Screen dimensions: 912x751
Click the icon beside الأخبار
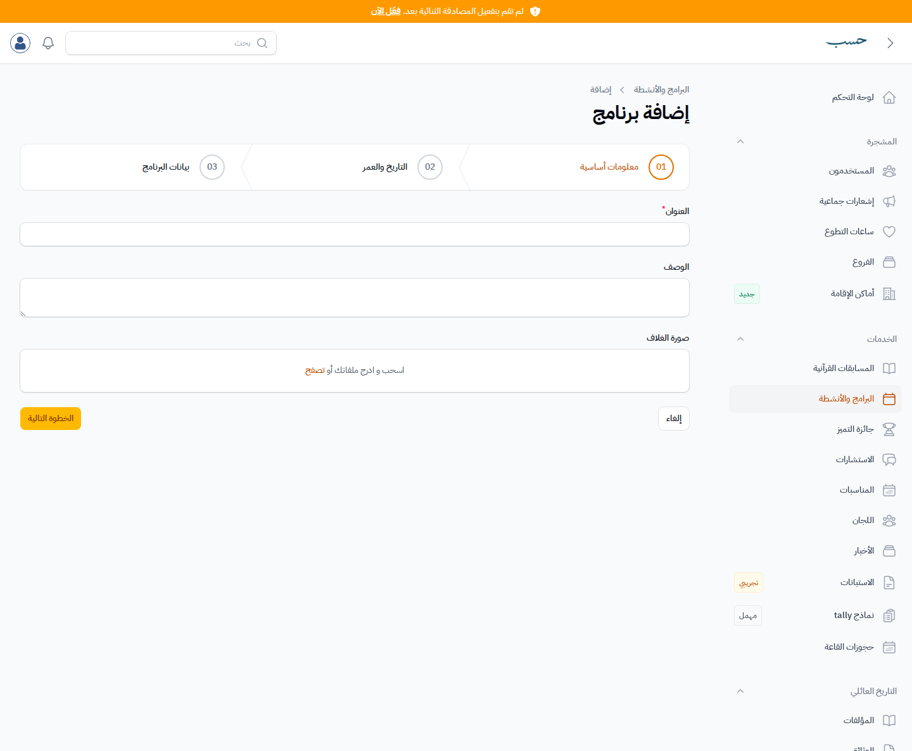[889, 551]
